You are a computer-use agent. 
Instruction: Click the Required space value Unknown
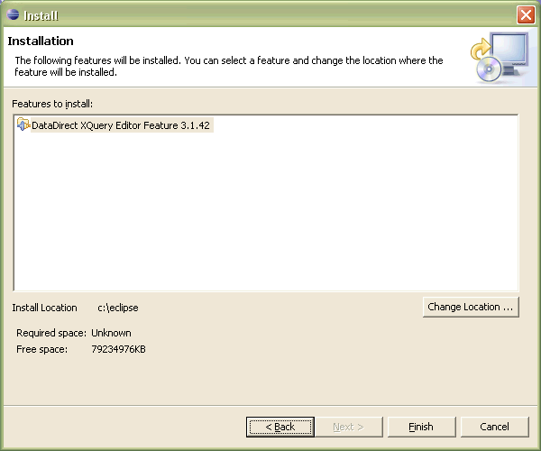pos(111,333)
